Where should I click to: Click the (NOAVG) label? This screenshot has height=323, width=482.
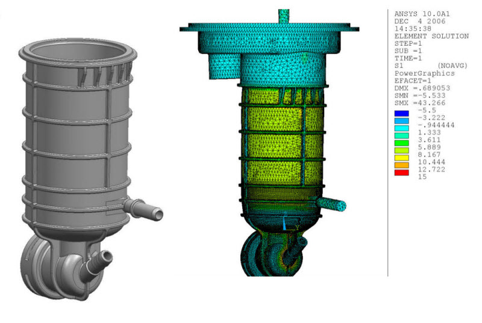point(452,66)
